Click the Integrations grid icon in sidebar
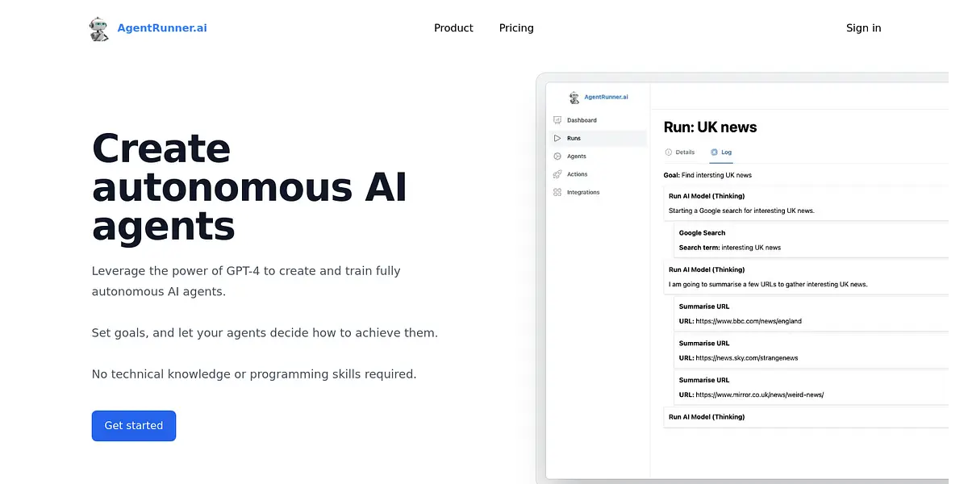Image resolution: width=968 pixels, height=484 pixels. tap(557, 192)
